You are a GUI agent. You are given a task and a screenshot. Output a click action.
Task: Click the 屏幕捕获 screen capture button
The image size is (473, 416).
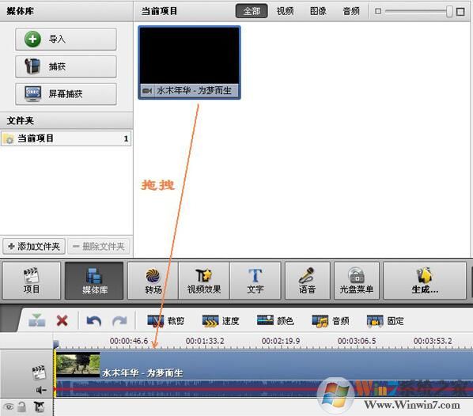coord(66,94)
